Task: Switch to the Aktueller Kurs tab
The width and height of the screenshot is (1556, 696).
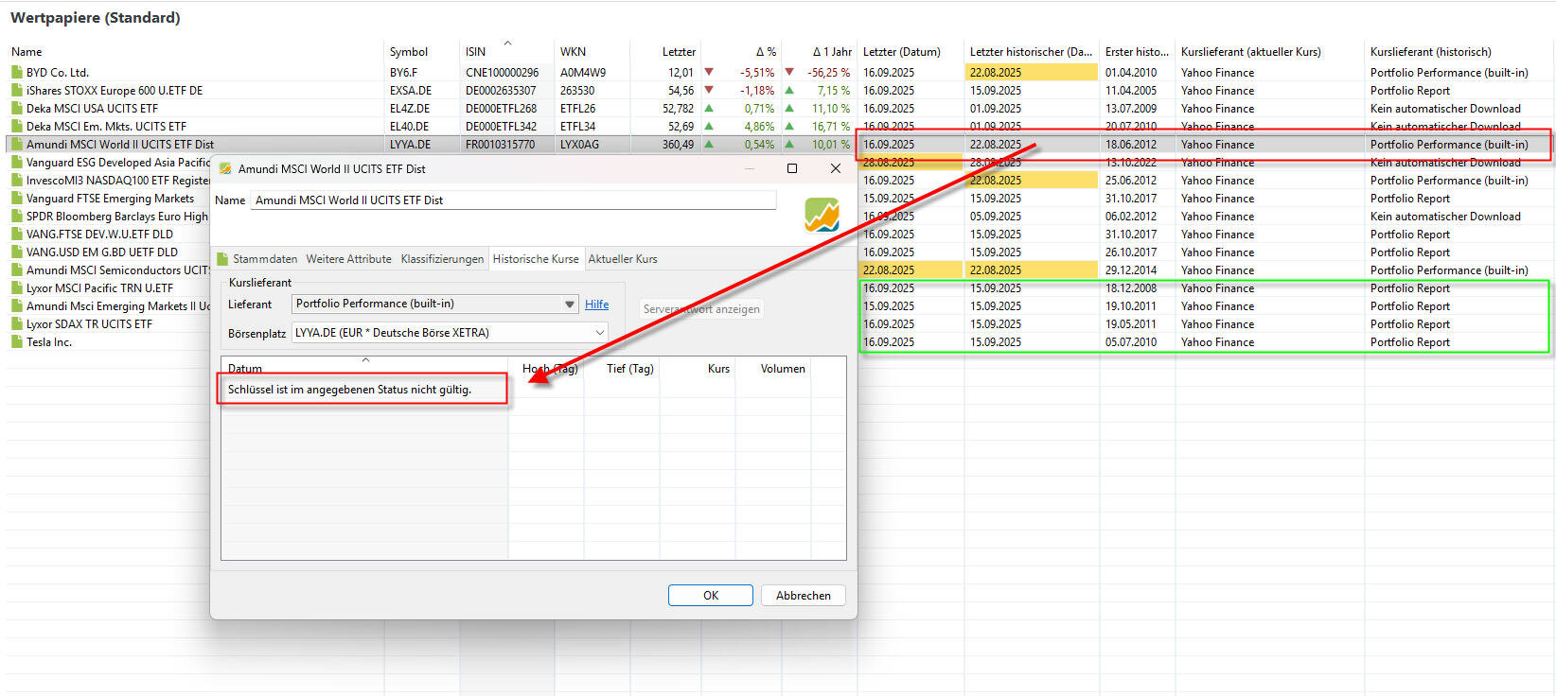Action: [623, 259]
